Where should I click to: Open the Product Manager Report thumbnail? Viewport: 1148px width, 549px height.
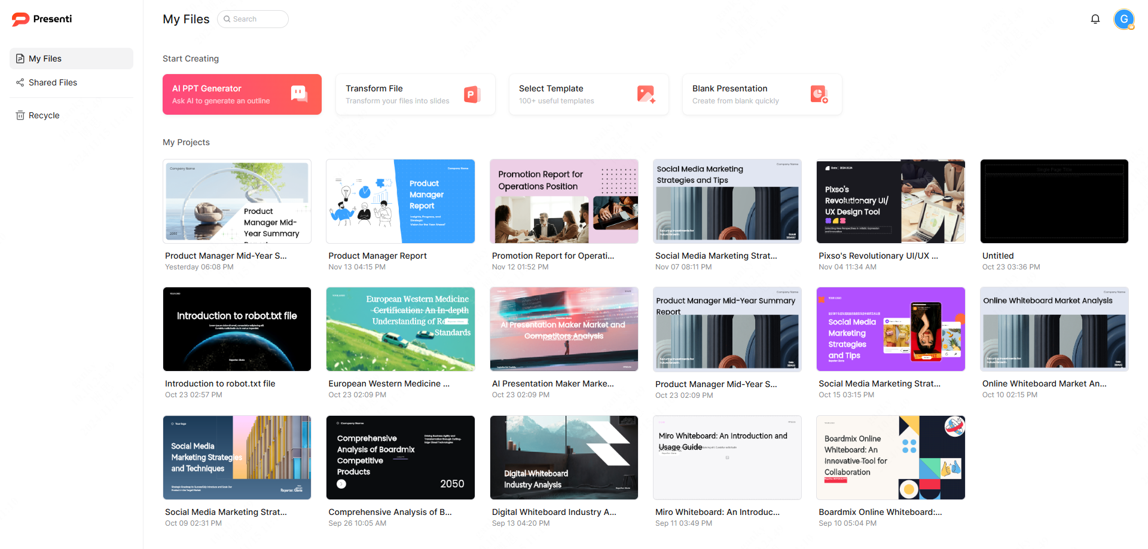click(401, 201)
